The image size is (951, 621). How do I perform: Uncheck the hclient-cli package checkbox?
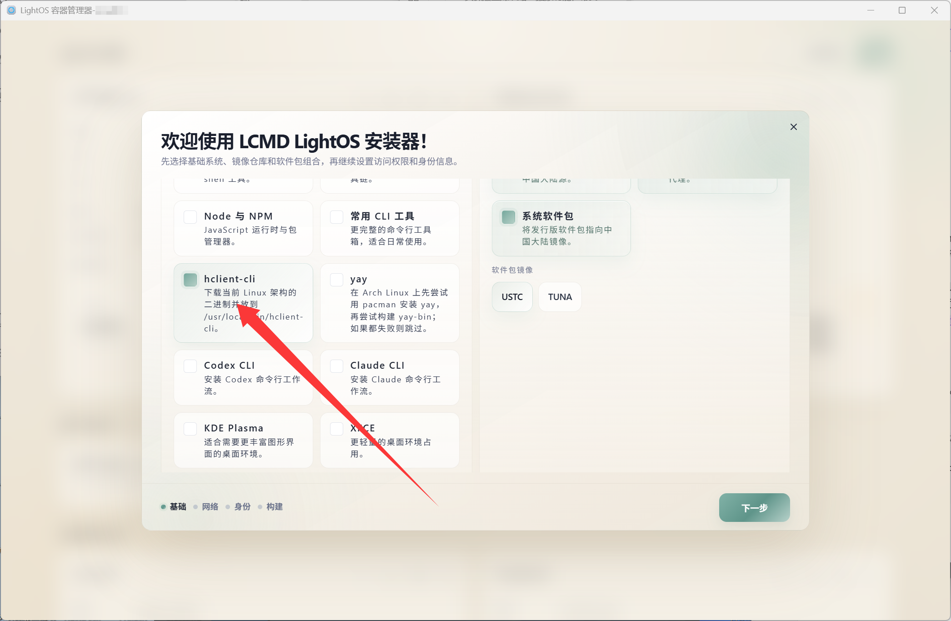pyautogui.click(x=190, y=280)
